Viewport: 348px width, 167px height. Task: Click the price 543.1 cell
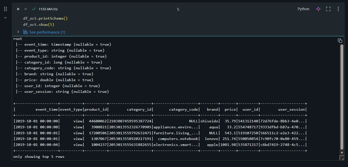pyautogui.click(x=230, y=133)
